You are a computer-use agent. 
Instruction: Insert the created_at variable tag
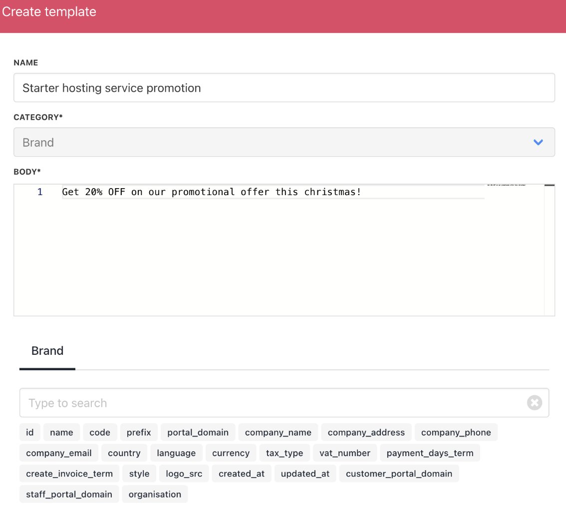click(242, 474)
